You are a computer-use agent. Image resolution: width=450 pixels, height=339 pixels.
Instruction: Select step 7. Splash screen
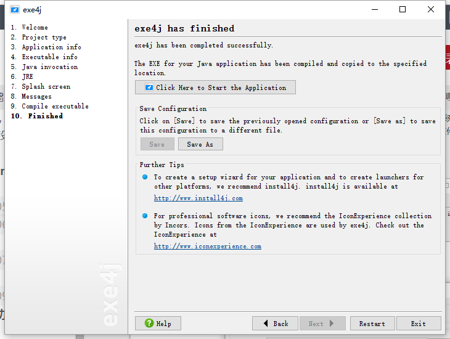41,86
